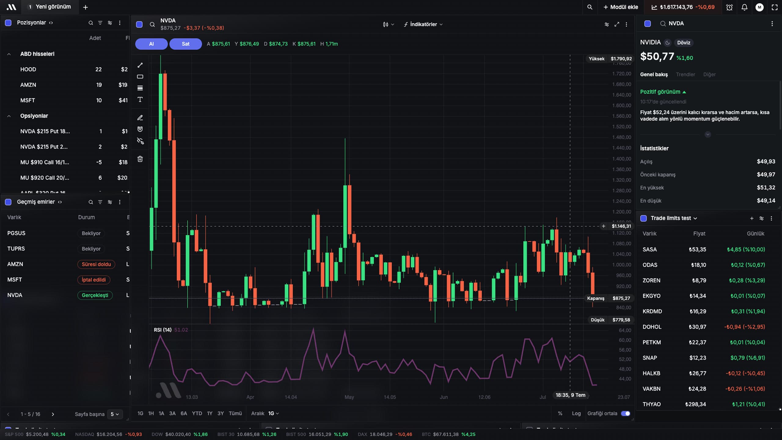Click the blue color square in Pozisyonlar panel
Image resolution: width=782 pixels, height=440 pixels.
click(x=8, y=23)
